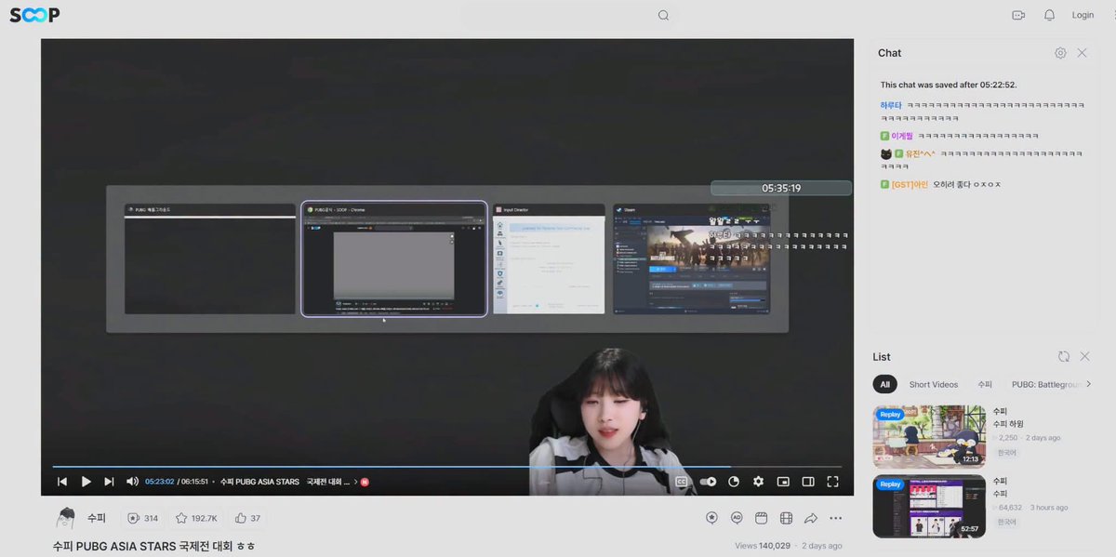The height and width of the screenshot is (557, 1116).
Task: Open the 수피 하윙 video title
Action: [x=1007, y=424]
